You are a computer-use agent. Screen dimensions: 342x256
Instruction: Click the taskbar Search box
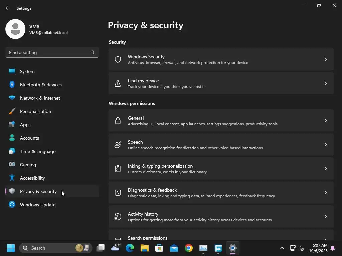[x=56, y=248]
